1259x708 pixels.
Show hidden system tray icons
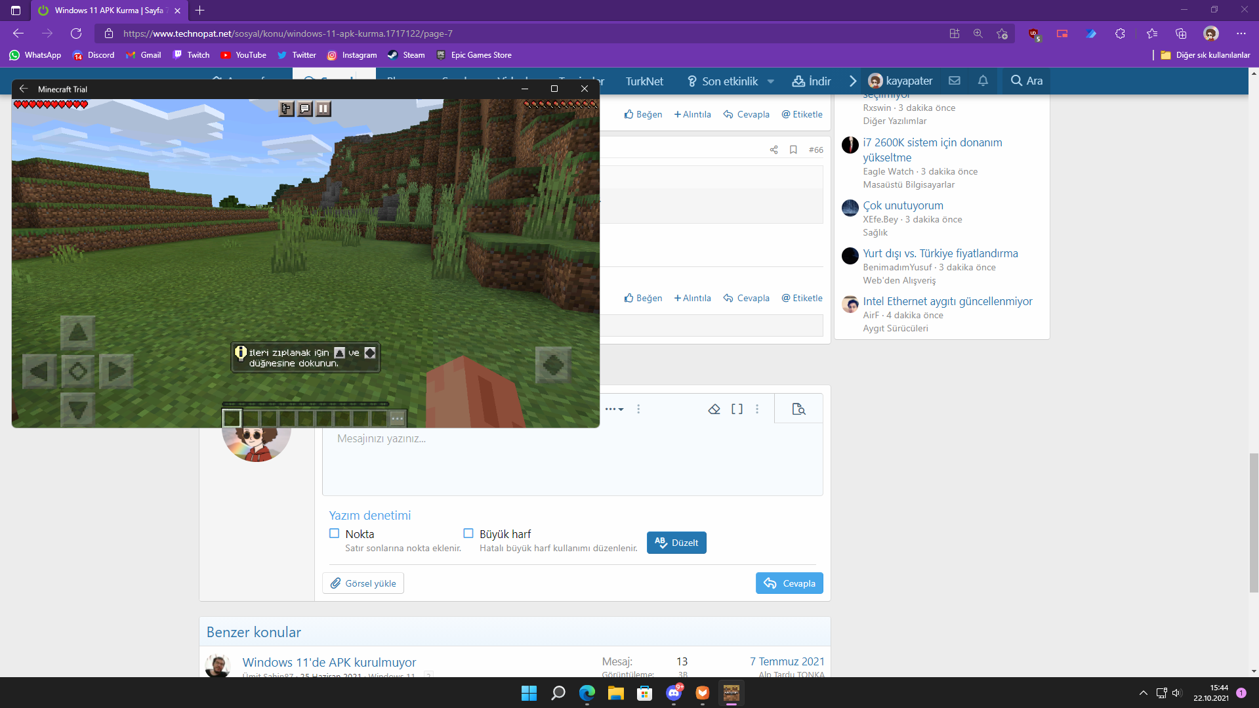pos(1144,693)
